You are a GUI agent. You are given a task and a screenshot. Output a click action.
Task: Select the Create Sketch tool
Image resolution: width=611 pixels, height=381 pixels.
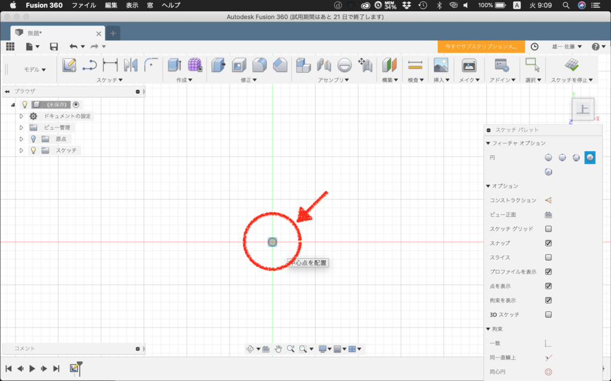coord(69,65)
